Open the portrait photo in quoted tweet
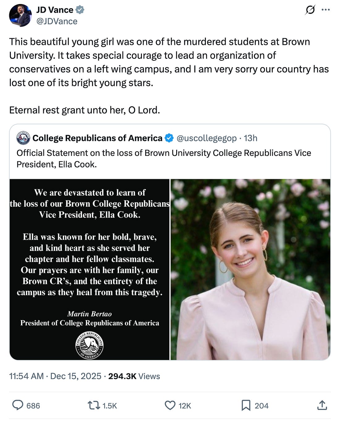The height and width of the screenshot is (423, 340). (x=250, y=269)
